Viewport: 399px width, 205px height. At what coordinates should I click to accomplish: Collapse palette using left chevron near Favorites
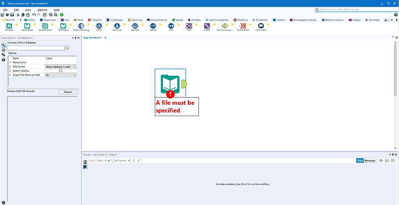[21, 20]
